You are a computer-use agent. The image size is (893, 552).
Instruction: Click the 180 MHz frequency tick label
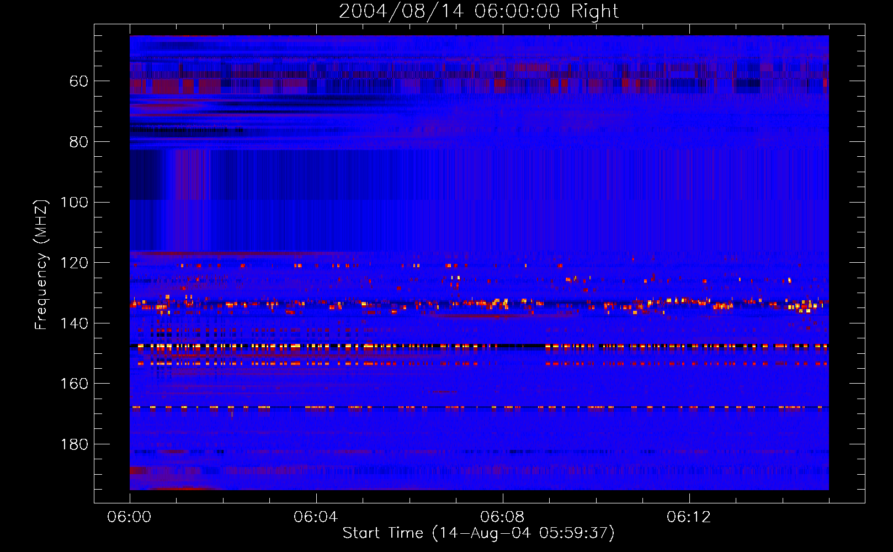pos(74,445)
